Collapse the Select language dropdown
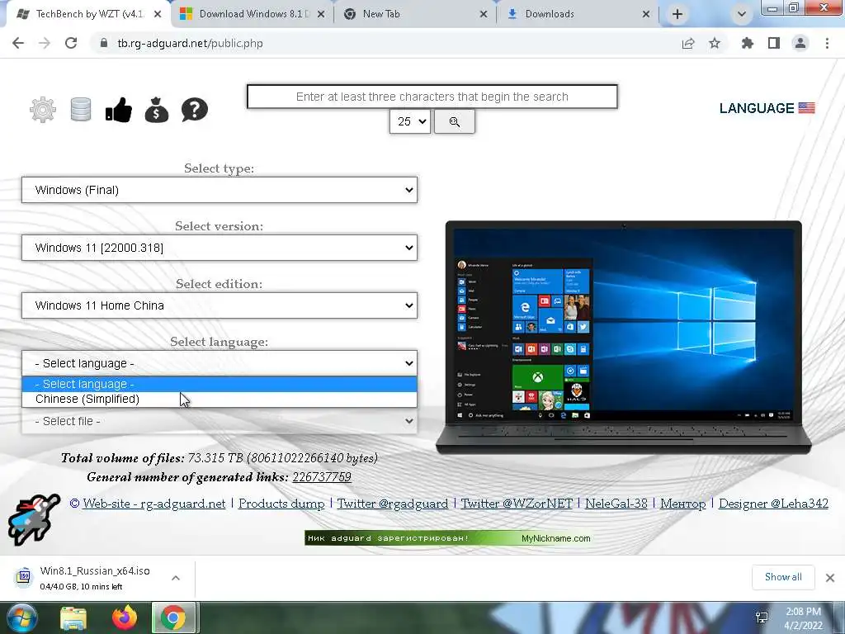Viewport: 845px width, 634px height. (220, 363)
